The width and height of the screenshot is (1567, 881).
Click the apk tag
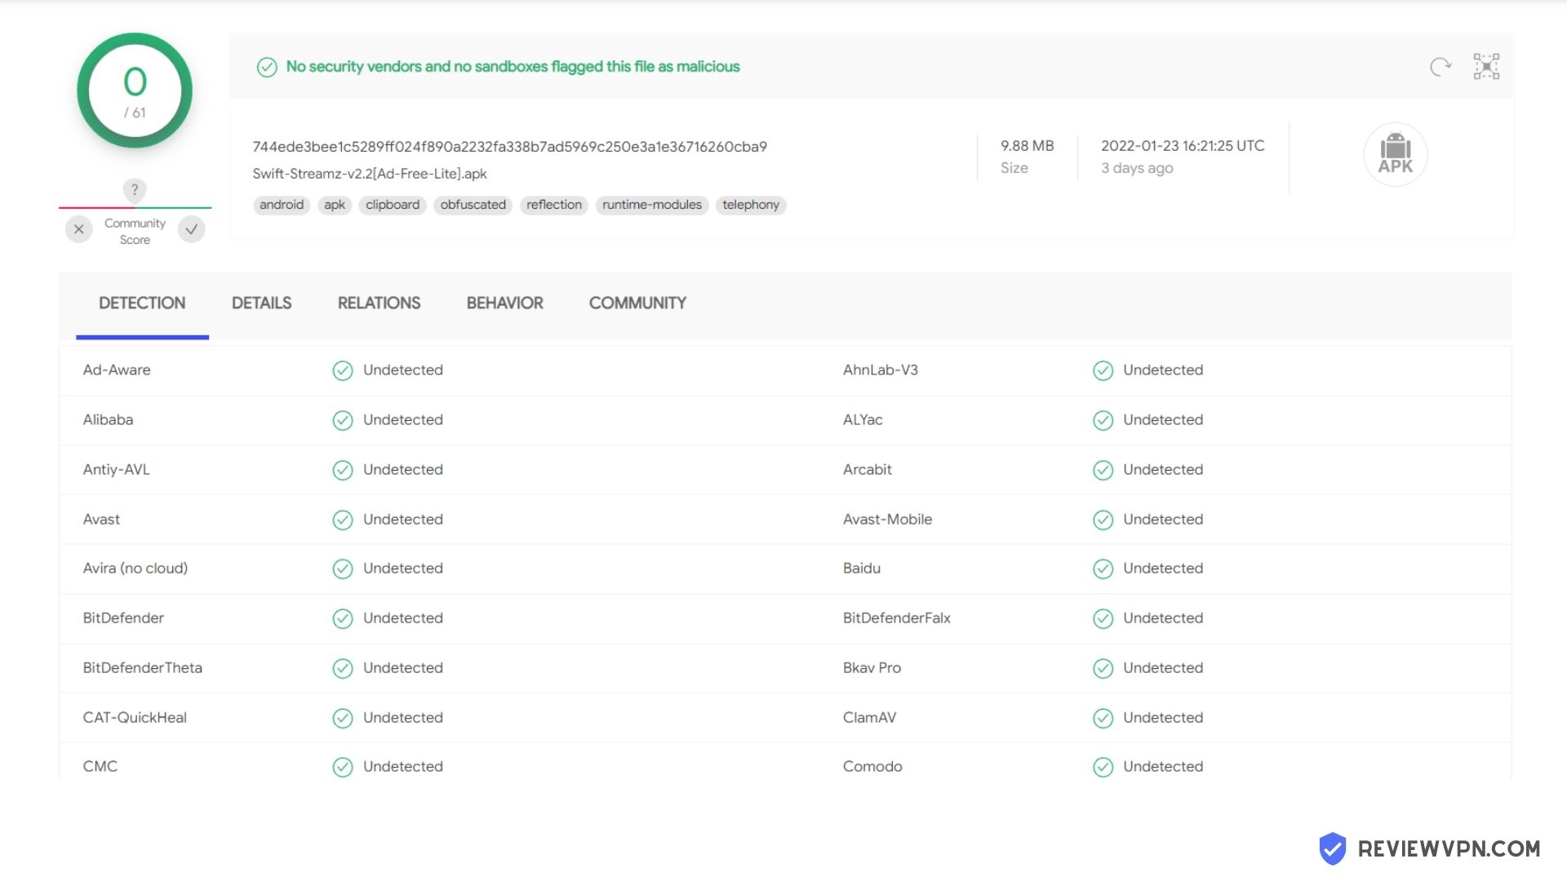pos(335,205)
